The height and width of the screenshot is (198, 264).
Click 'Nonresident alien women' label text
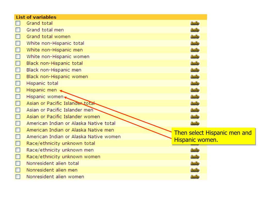[x=55, y=177]
